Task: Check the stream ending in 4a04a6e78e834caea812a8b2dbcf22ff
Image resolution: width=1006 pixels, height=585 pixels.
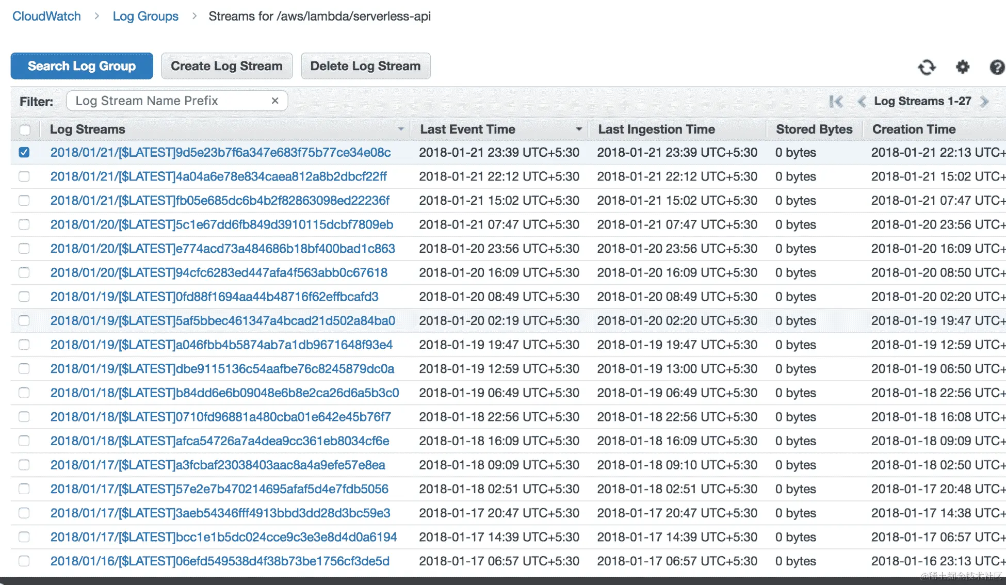Action: click(x=24, y=176)
